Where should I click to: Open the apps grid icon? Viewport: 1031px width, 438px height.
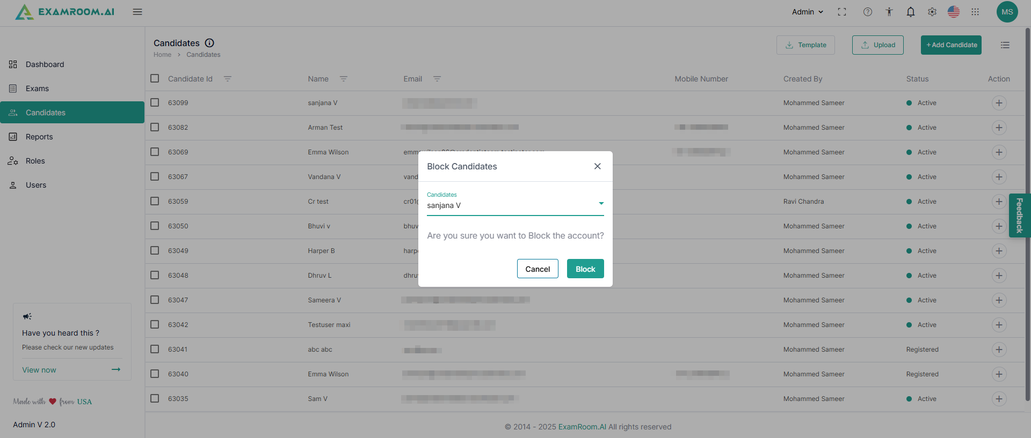coord(975,12)
